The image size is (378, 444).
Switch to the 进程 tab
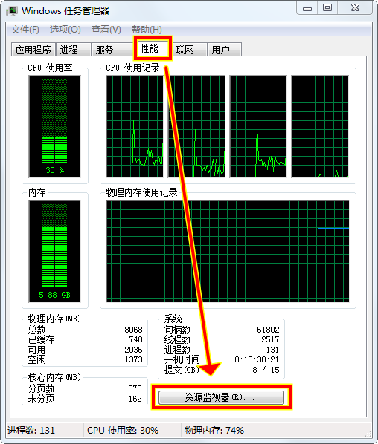tap(74, 50)
